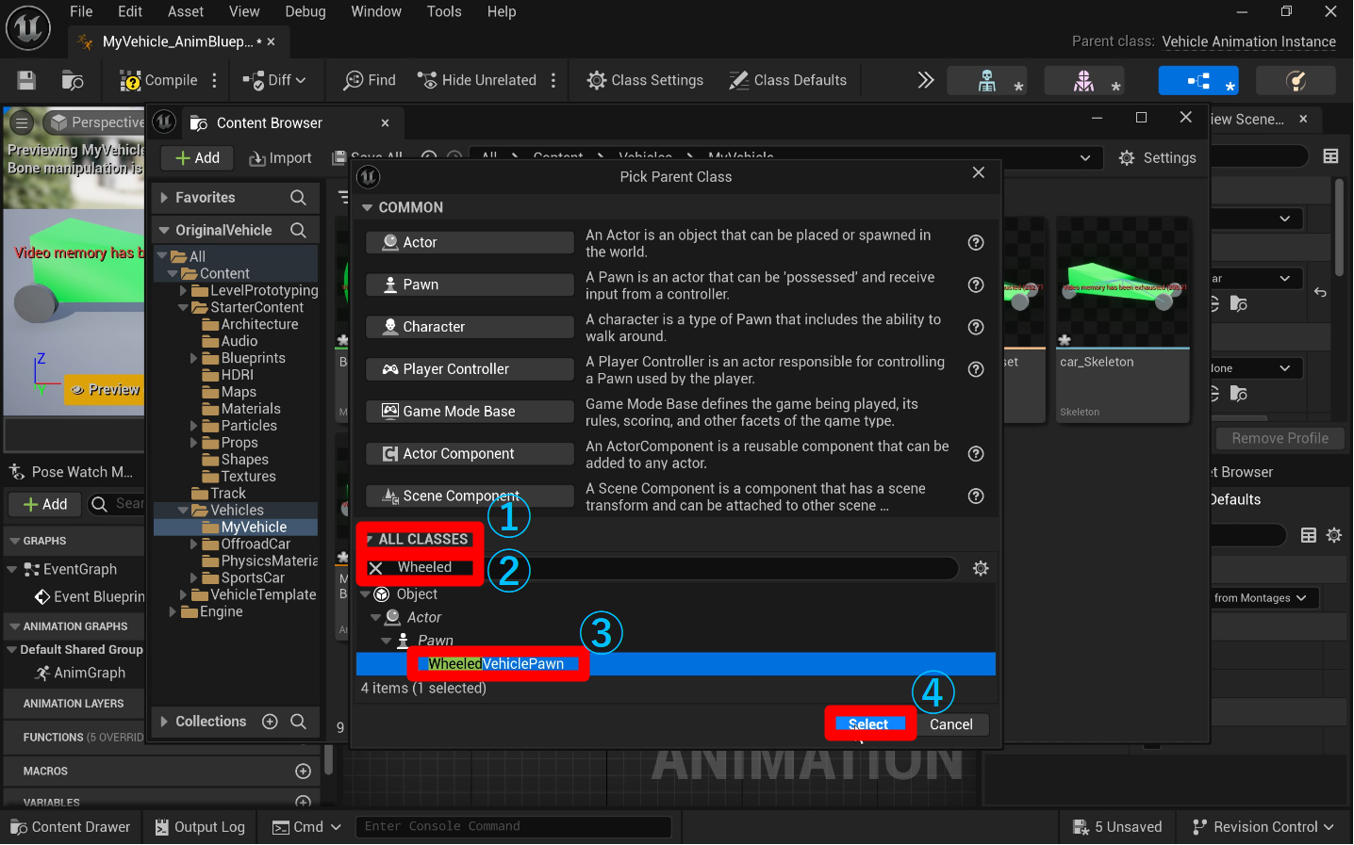
Task: Click the Find toolbar button
Action: (370, 81)
